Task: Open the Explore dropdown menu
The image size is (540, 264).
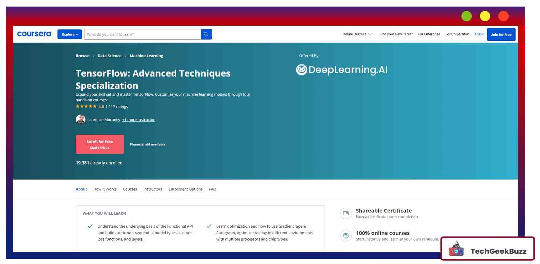Action: (69, 34)
